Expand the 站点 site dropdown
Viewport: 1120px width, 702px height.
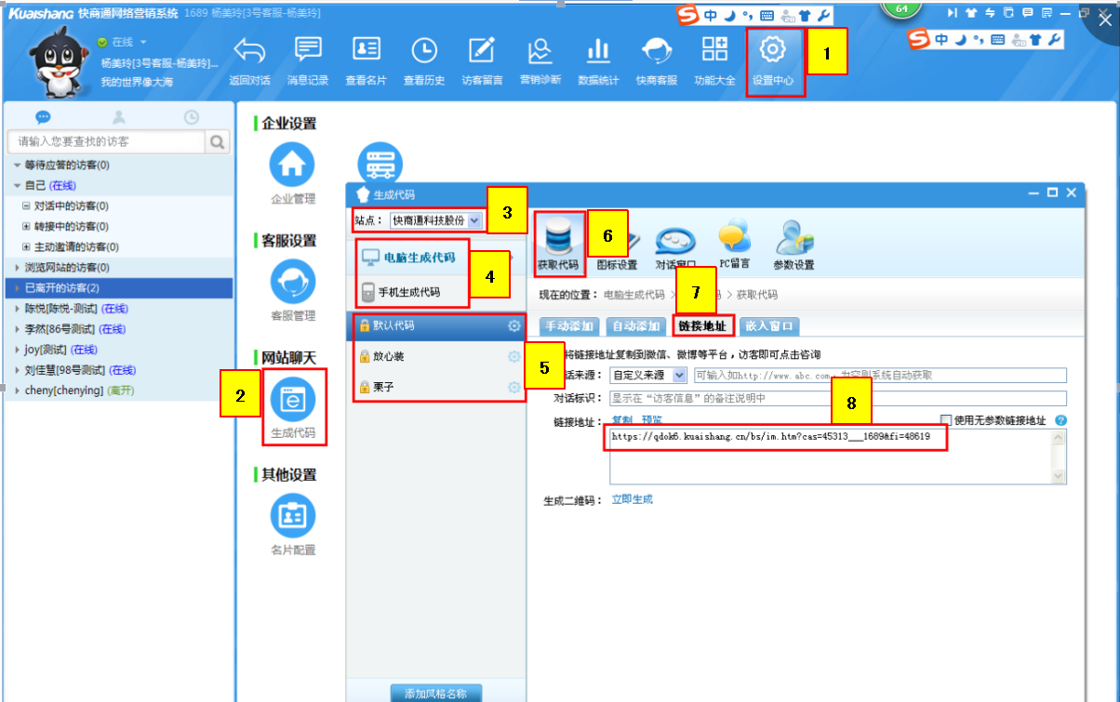pyautogui.click(x=474, y=220)
